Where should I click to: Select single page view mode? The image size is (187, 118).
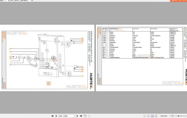click(x=145, y=116)
